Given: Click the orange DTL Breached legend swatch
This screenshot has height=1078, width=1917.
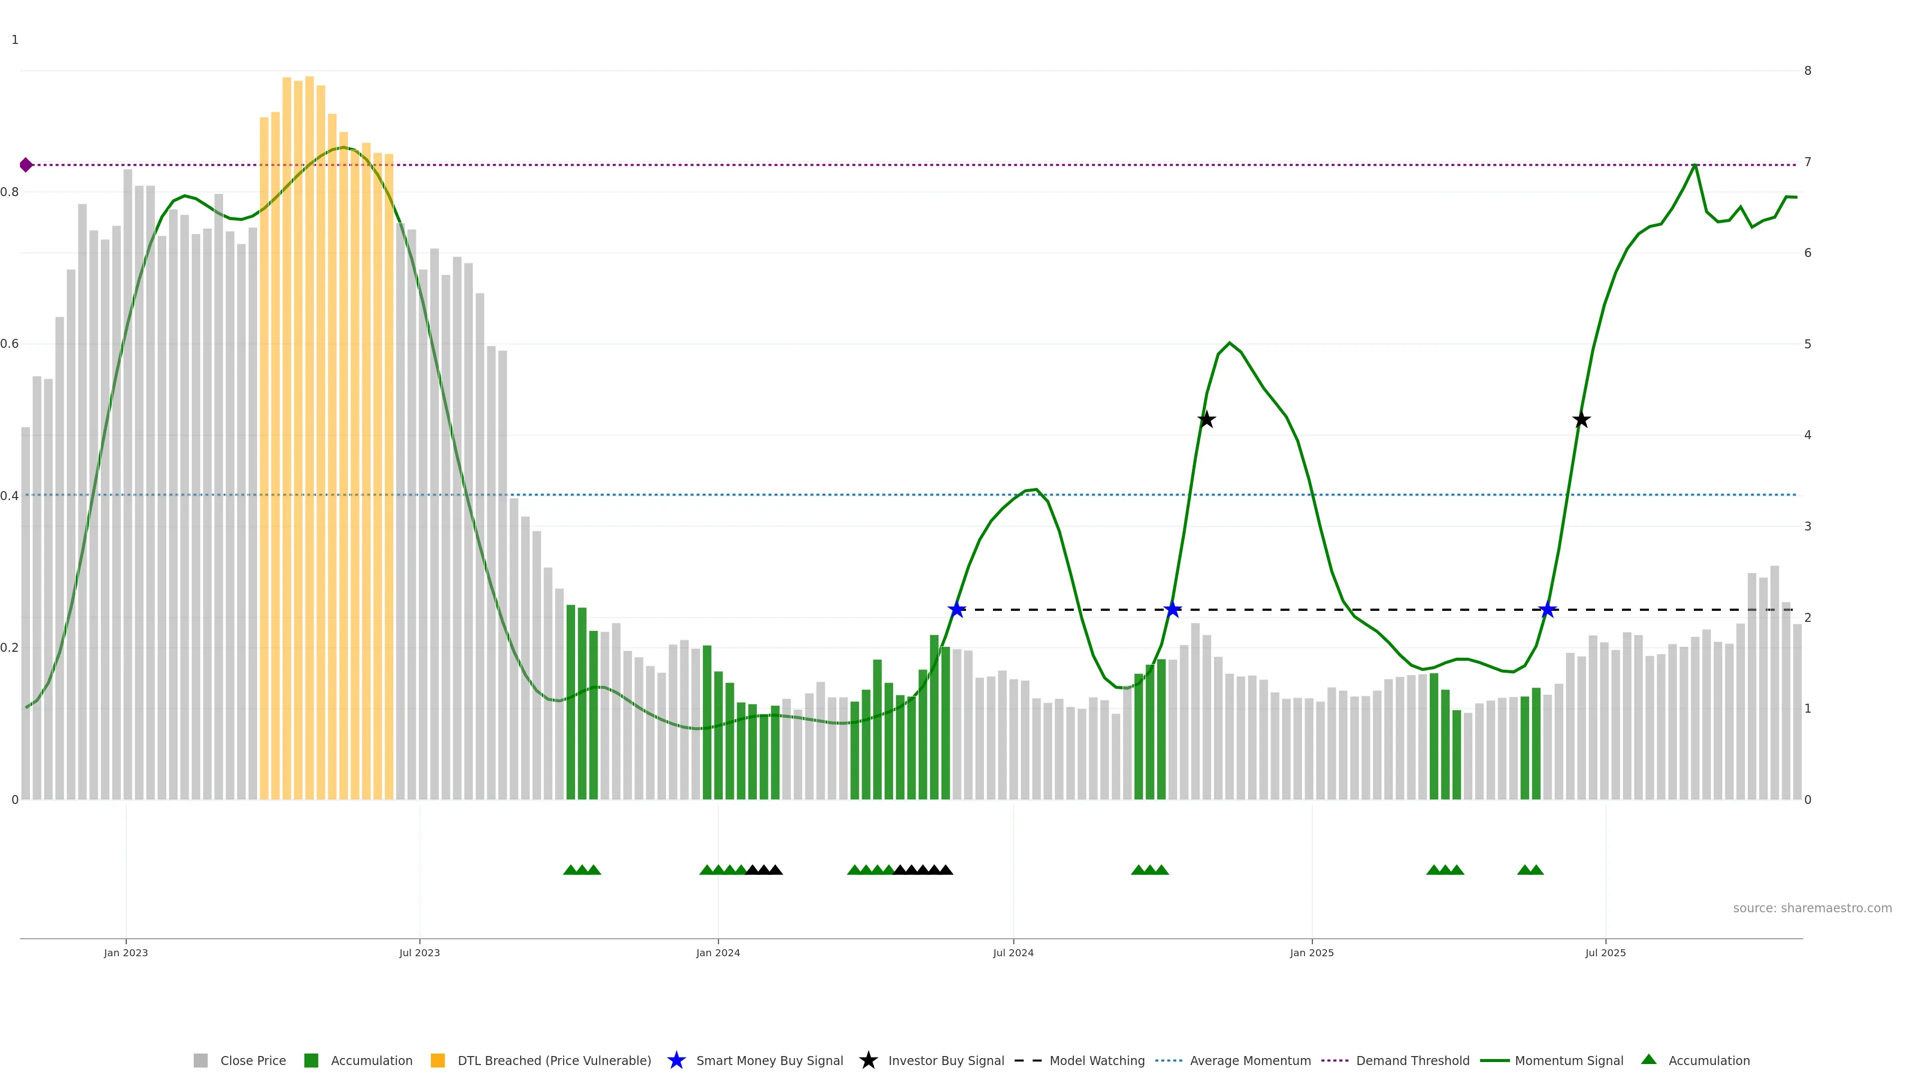Looking at the screenshot, I should pyautogui.click(x=438, y=1061).
